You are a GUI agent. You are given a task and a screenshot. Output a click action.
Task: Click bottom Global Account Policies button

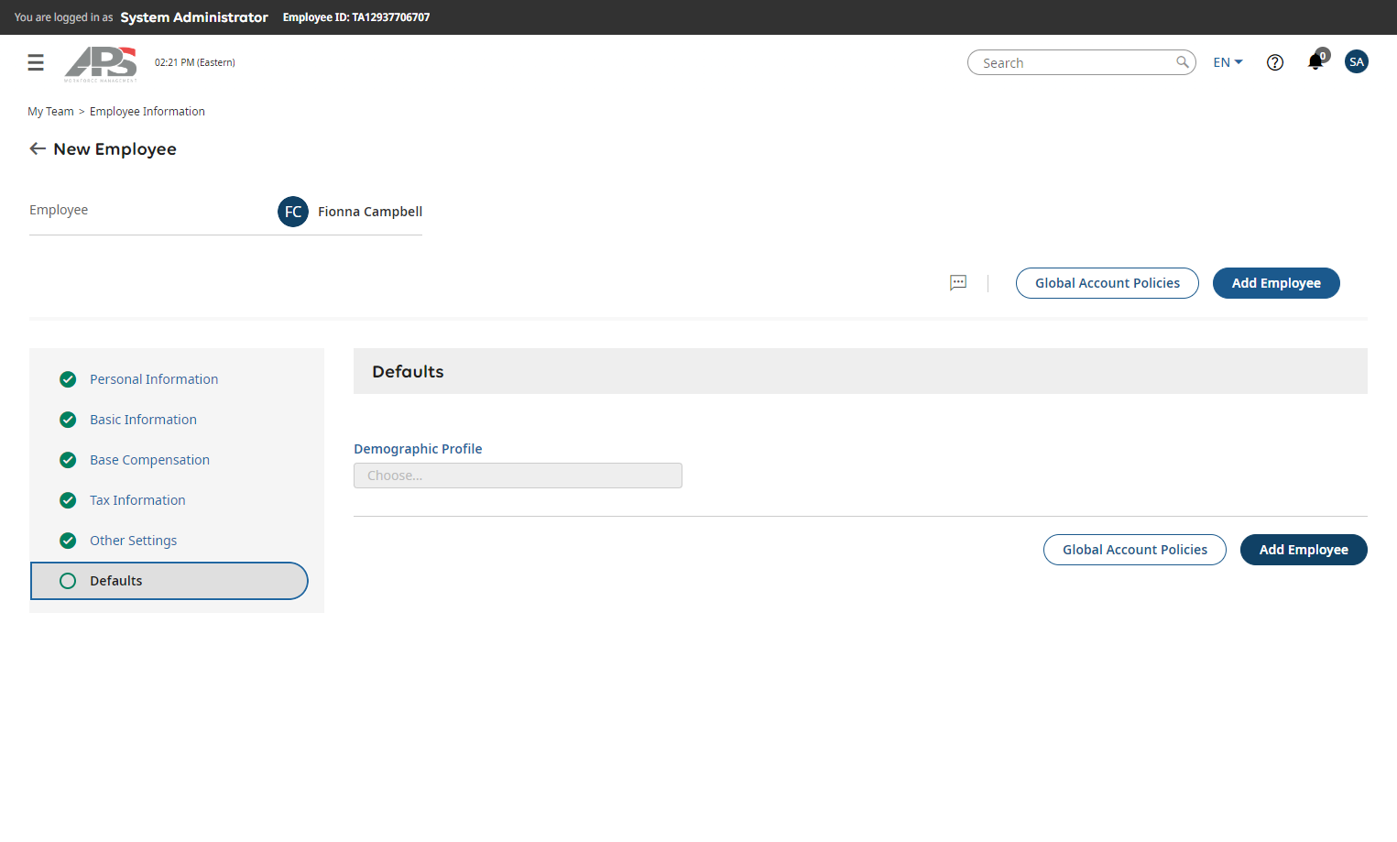coord(1135,550)
